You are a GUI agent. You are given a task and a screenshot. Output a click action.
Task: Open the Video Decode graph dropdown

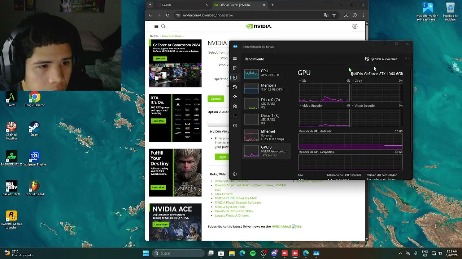363,106
